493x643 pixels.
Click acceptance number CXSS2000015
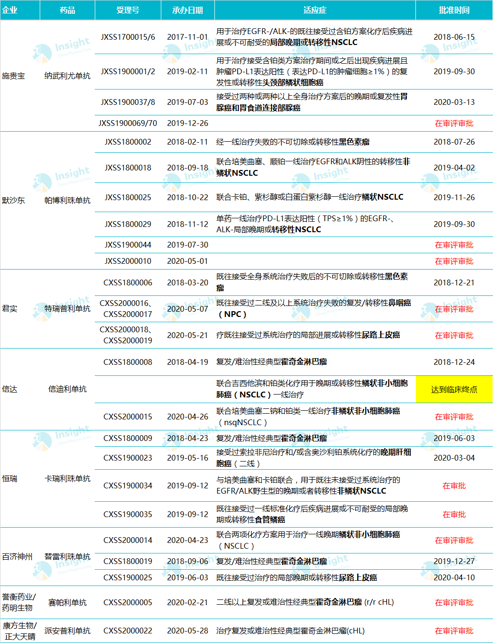click(x=128, y=417)
